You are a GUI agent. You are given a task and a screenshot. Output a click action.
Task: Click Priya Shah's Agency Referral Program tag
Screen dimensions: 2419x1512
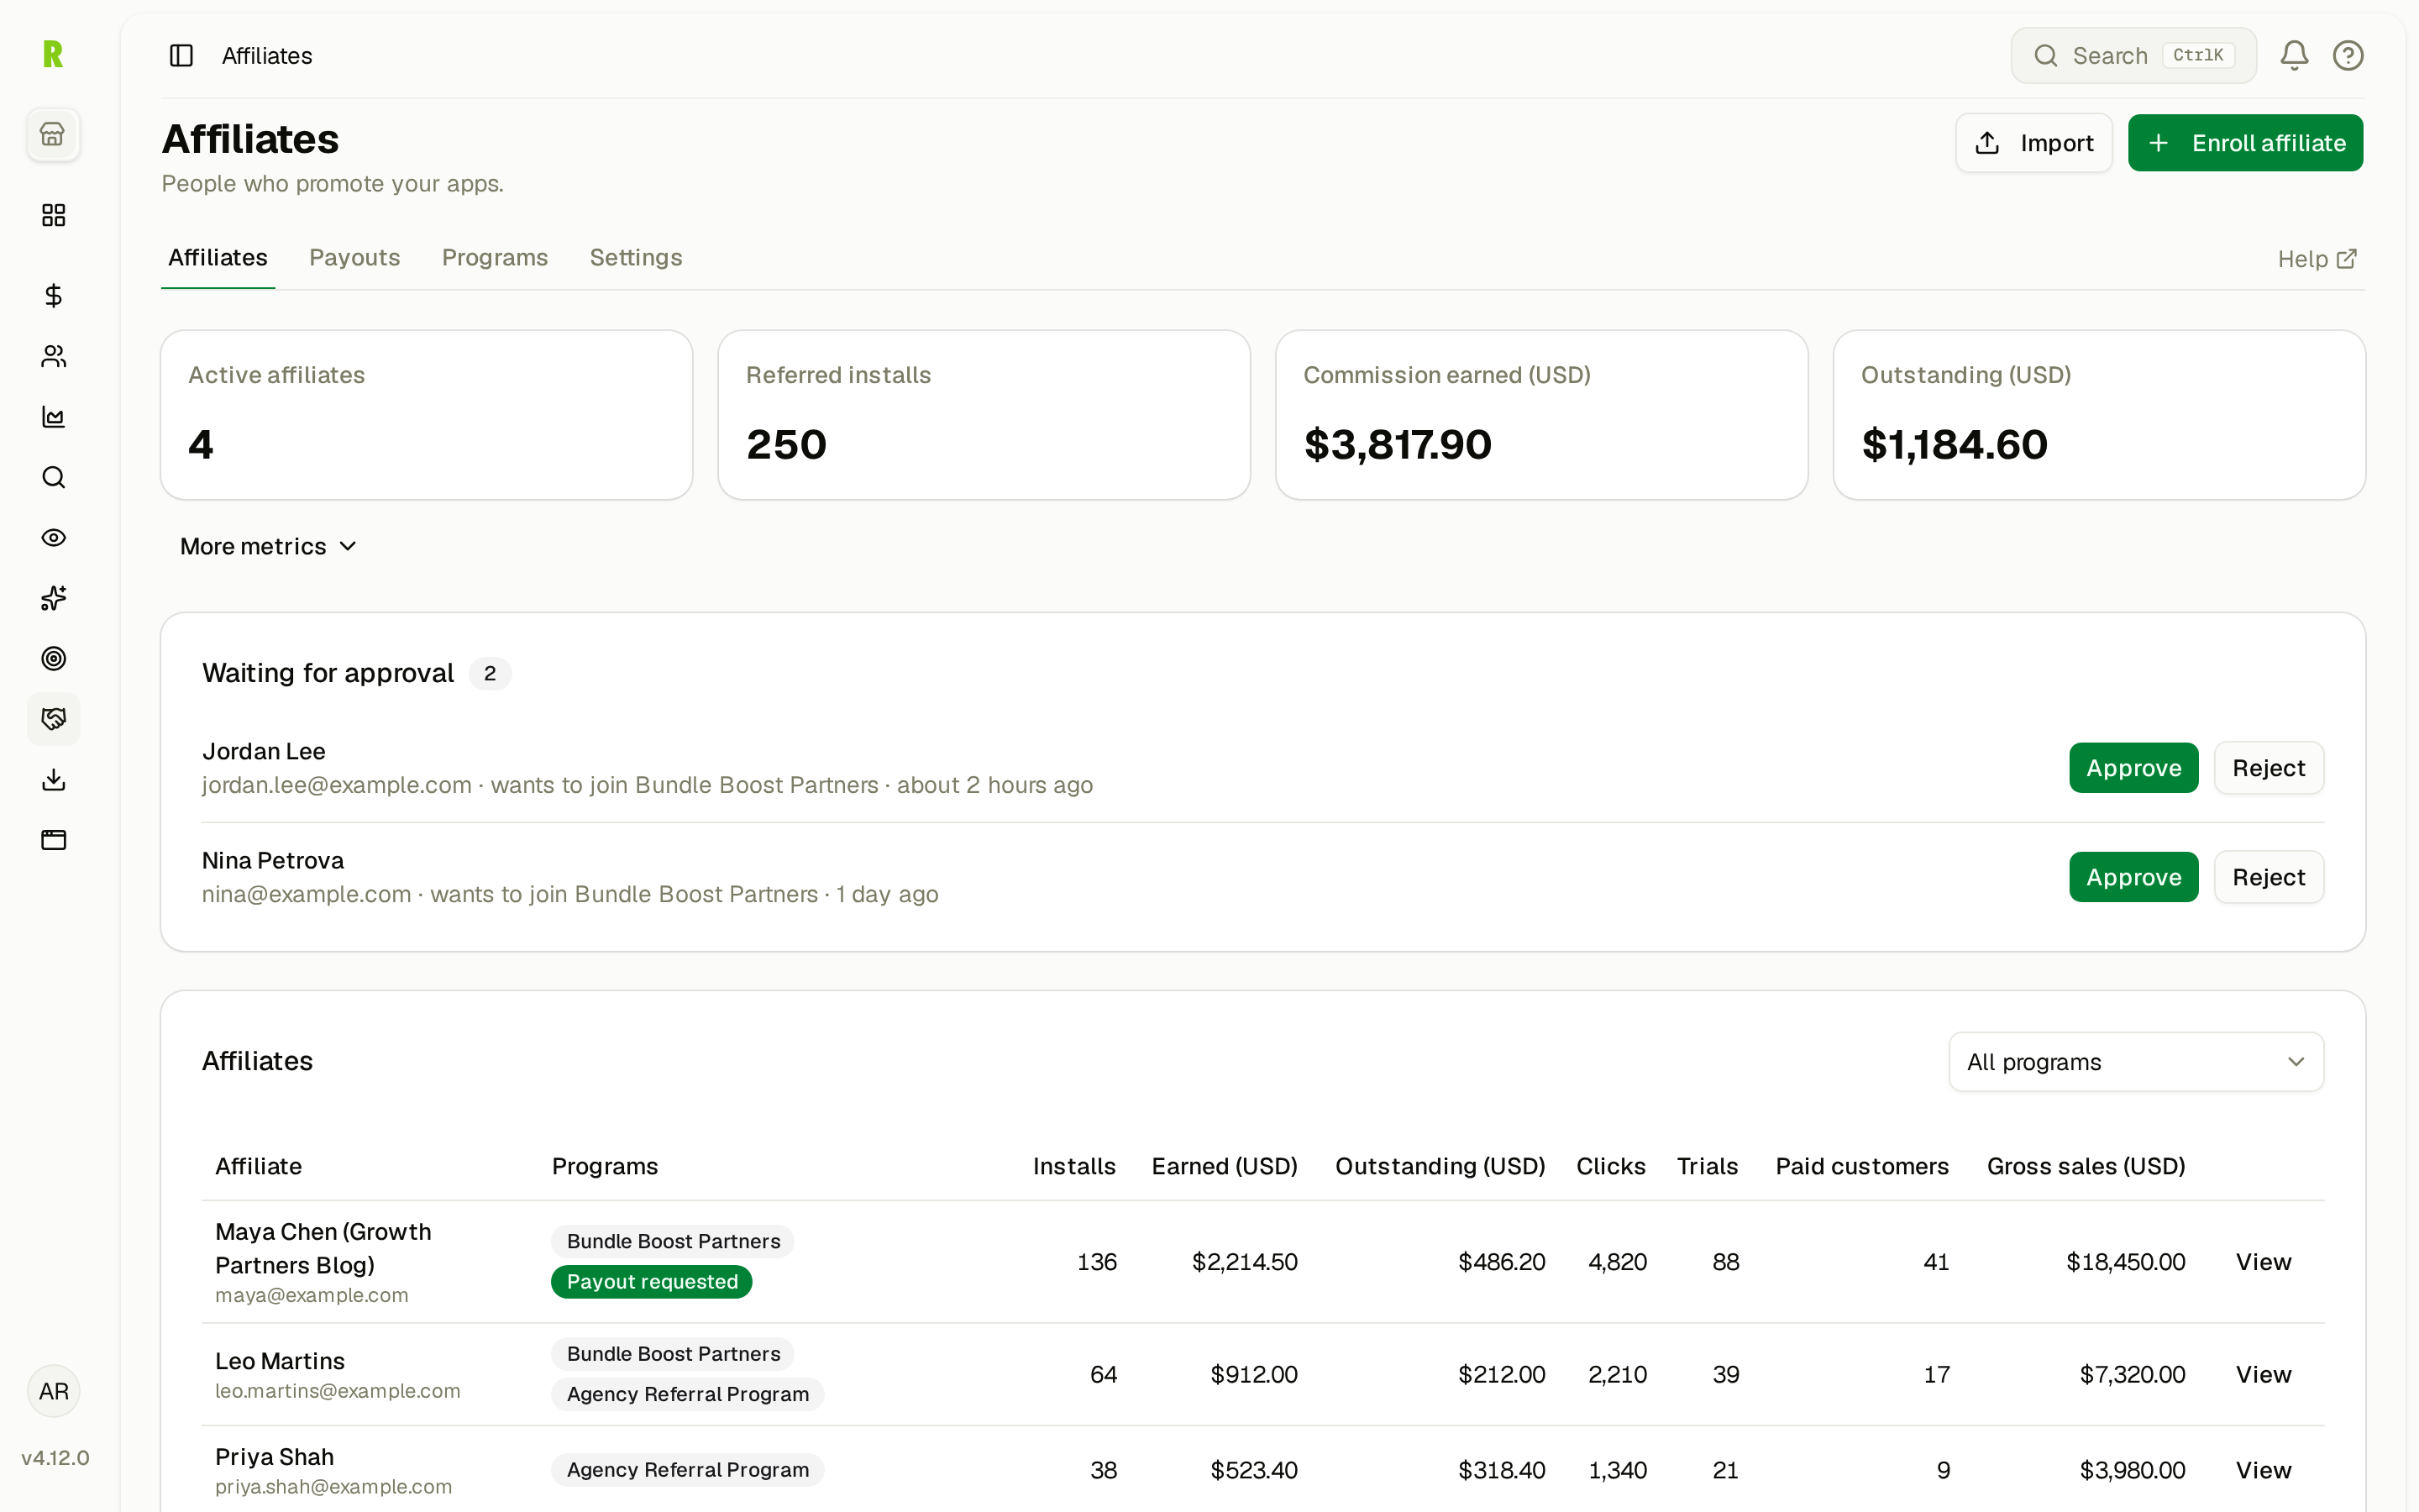(x=688, y=1470)
